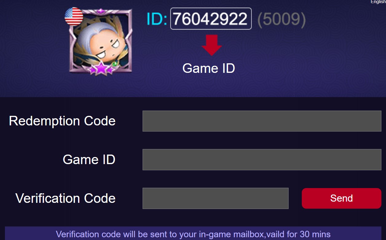The height and width of the screenshot is (240, 386).
Task: Focus the Redemption Code input field
Action: 262,121
